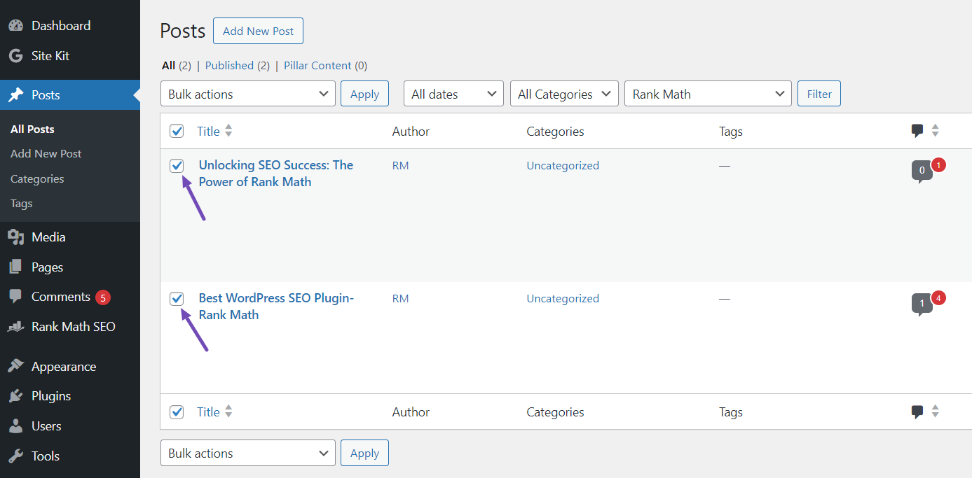Click the Rank Math SEO chart icon

pyautogui.click(x=15, y=327)
